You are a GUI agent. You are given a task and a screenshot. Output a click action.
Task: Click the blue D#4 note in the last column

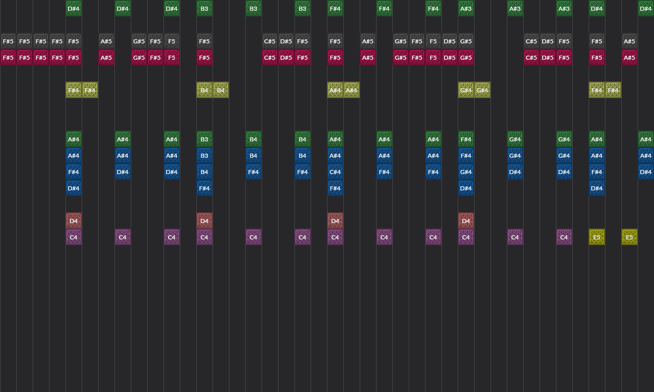click(646, 172)
